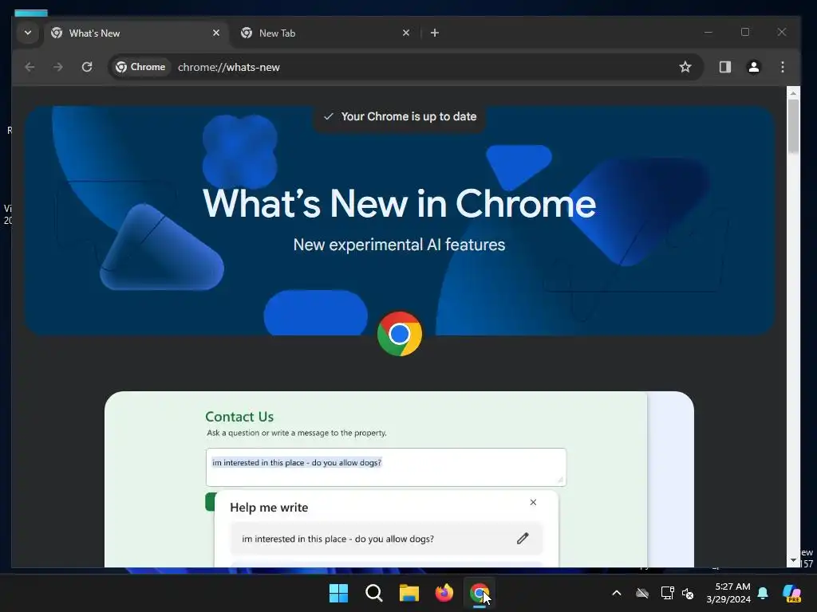
Task: Click the Chrome logo on the page
Action: [400, 334]
